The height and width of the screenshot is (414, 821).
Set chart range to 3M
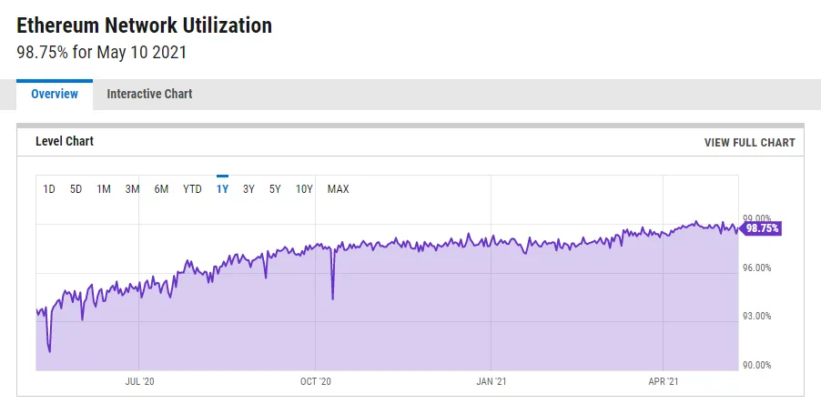click(132, 189)
